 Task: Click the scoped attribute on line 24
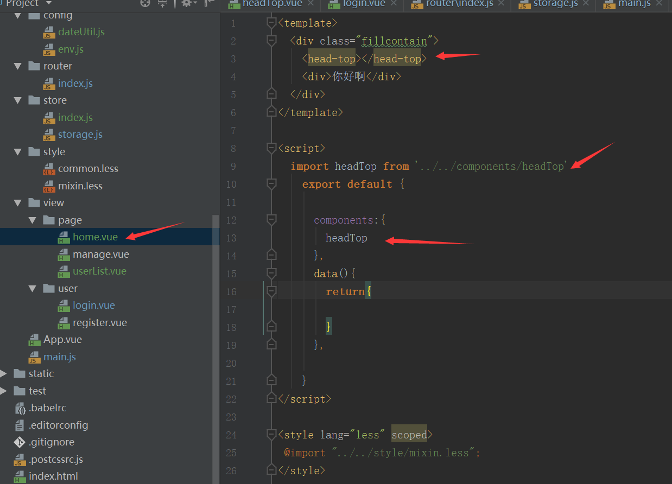click(409, 435)
